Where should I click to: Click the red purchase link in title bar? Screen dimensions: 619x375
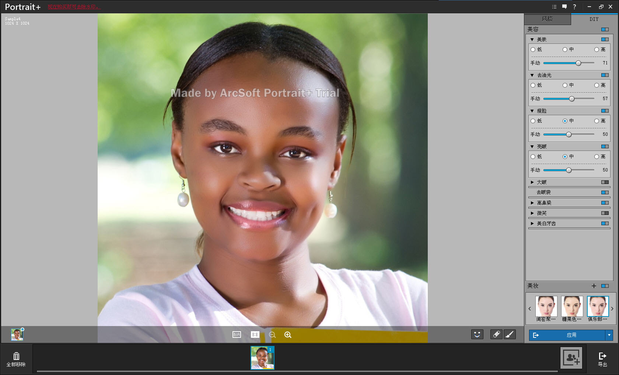pos(74,7)
